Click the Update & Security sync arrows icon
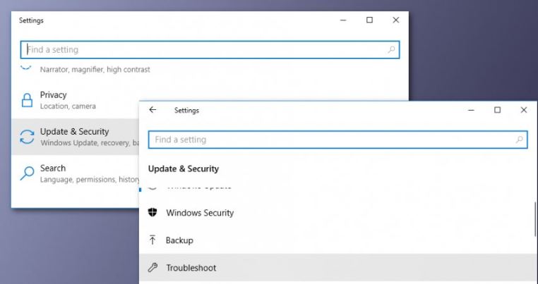Image resolution: width=538 pixels, height=284 pixels. 27,137
